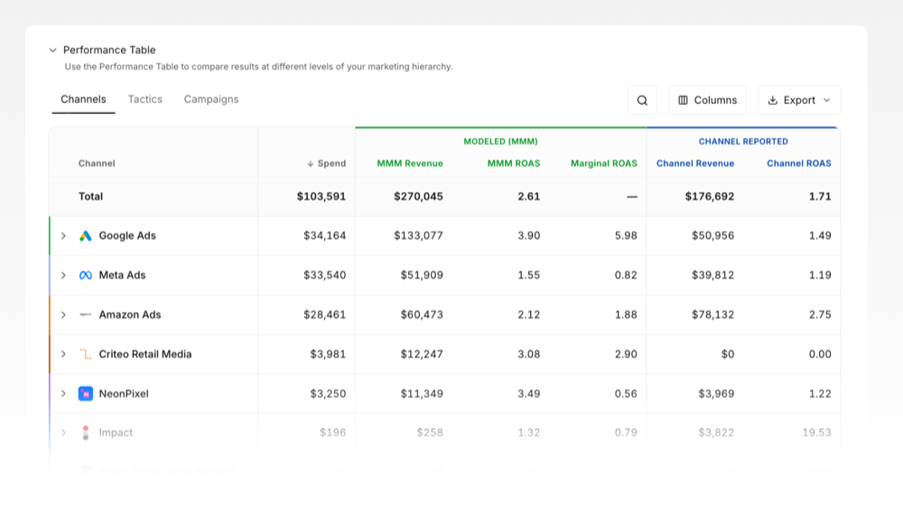Expand the Meta Ads row
This screenshot has height=518, width=903.
click(x=63, y=275)
